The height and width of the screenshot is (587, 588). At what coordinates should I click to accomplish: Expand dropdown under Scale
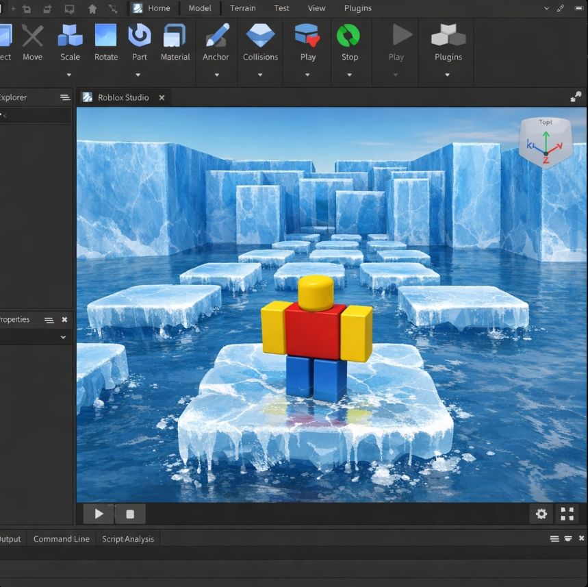(69, 75)
